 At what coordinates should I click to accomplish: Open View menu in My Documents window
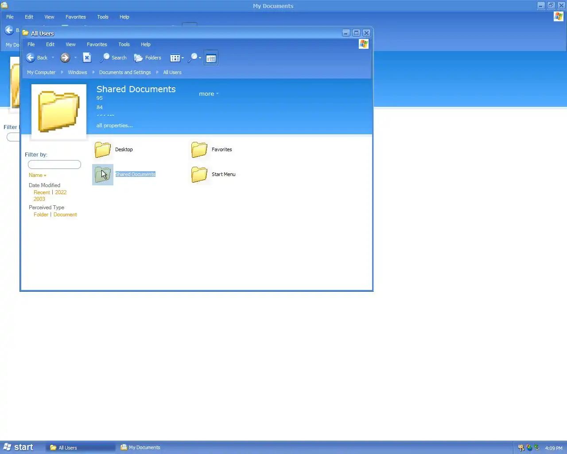coord(50,17)
